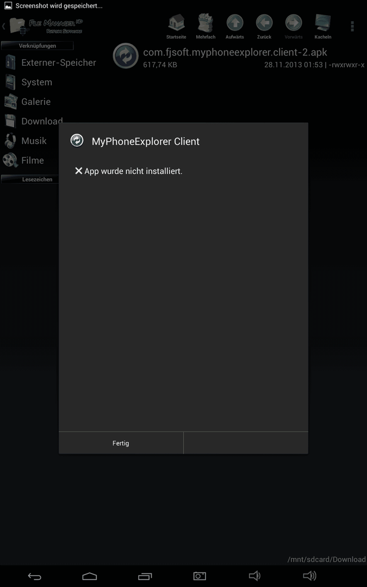
Task: Open the Galerie shortcut
Action: tap(27, 102)
